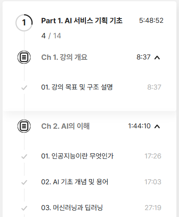This screenshot has height=217, width=179.
Task: Click the 5:48:52 total duration label
Action: pyautogui.click(x=151, y=21)
